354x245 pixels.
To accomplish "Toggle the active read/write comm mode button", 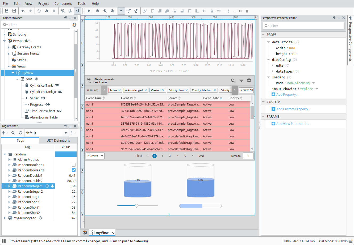I will pyautogui.click(x=77, y=11).
